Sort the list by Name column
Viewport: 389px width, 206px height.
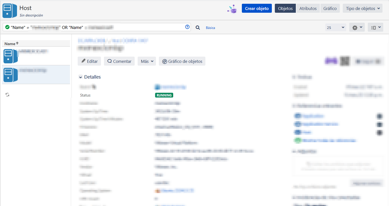coord(11,44)
